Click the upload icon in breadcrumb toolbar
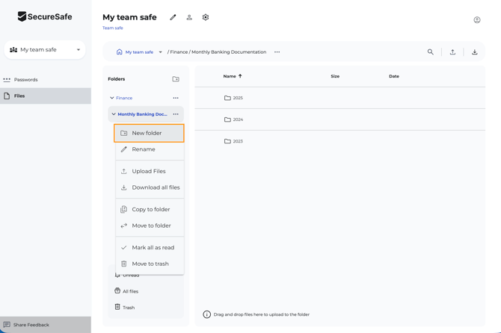 452,52
